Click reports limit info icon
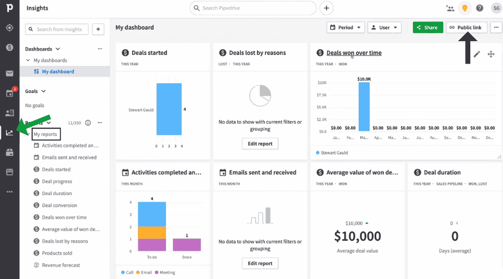Image resolution: width=503 pixels, height=279 pixels. (x=88, y=123)
